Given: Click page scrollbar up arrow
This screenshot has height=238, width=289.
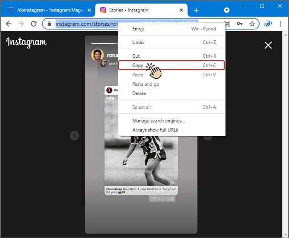Looking at the screenshot, I should 285,34.
